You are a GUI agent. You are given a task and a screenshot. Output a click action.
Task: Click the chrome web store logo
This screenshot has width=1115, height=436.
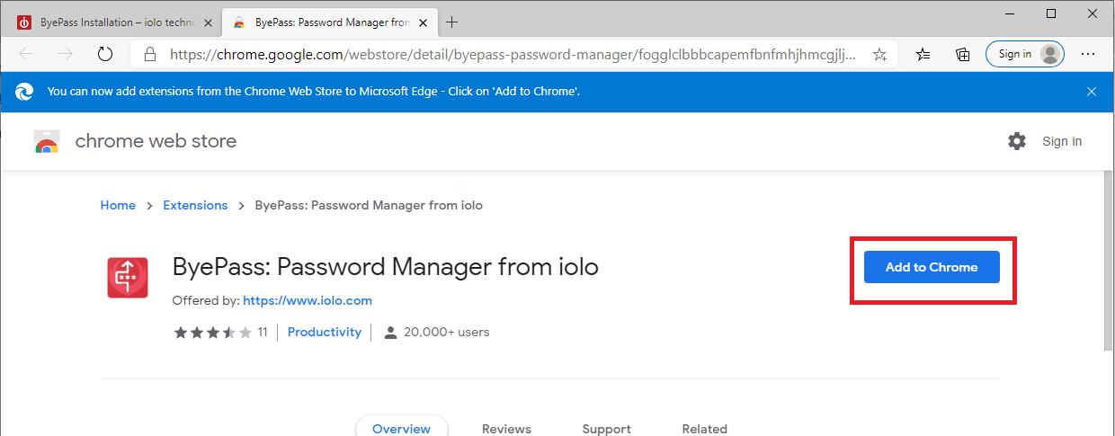(x=46, y=141)
